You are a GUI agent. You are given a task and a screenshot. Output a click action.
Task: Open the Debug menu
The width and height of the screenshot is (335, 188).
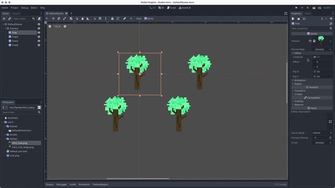[x=25, y=8]
